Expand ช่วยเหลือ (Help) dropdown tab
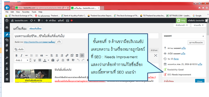209x97 pixels. coord(199,25)
